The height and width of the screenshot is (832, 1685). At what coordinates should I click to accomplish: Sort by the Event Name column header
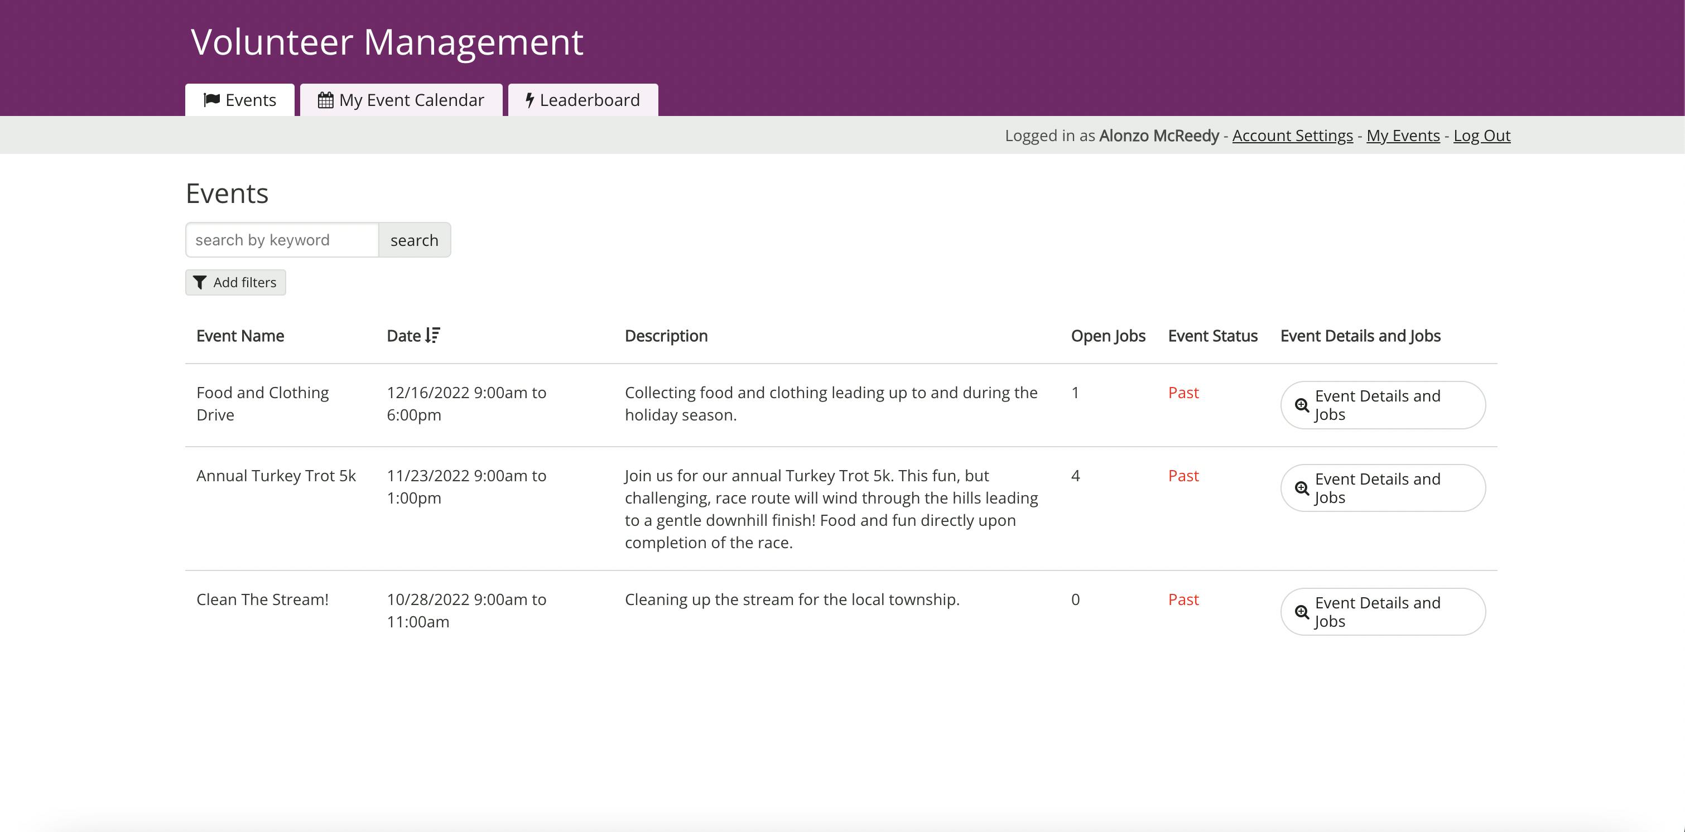tap(239, 335)
